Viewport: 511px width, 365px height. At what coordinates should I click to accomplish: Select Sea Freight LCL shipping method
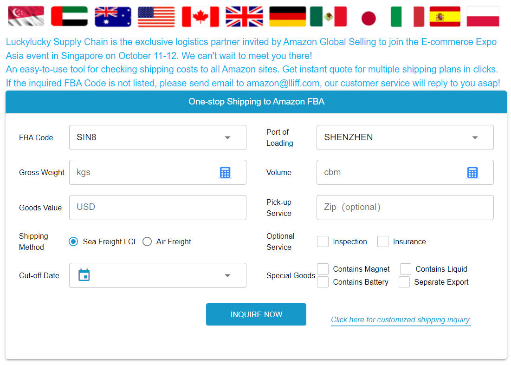(73, 241)
